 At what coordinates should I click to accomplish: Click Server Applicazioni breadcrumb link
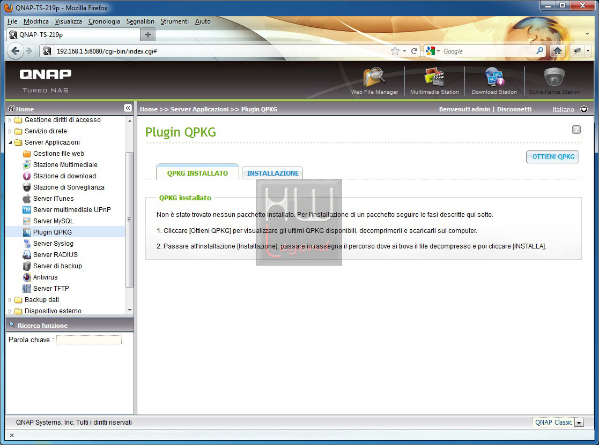coord(199,109)
